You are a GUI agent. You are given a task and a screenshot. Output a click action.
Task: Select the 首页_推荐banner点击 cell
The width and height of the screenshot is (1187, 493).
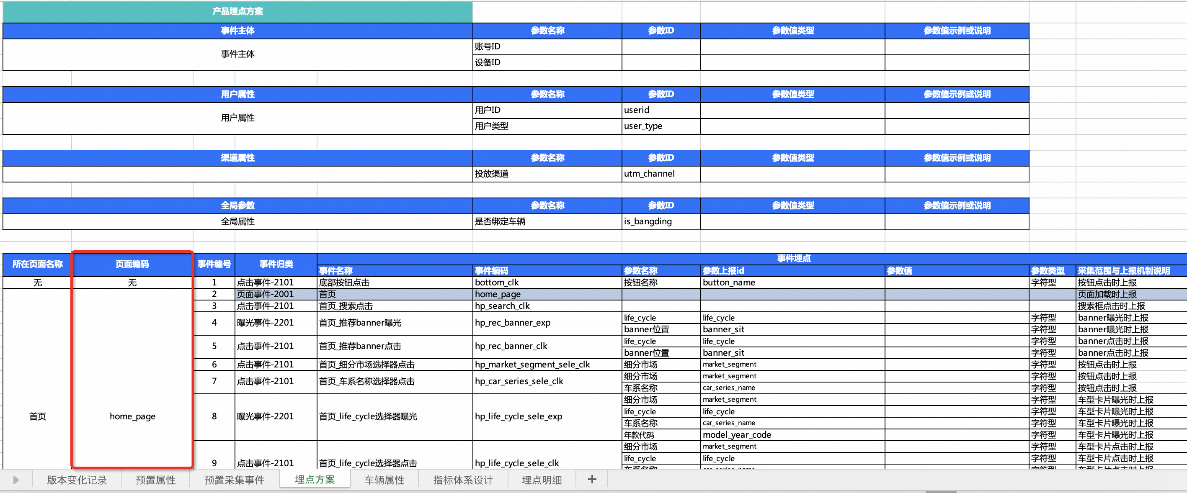click(395, 347)
